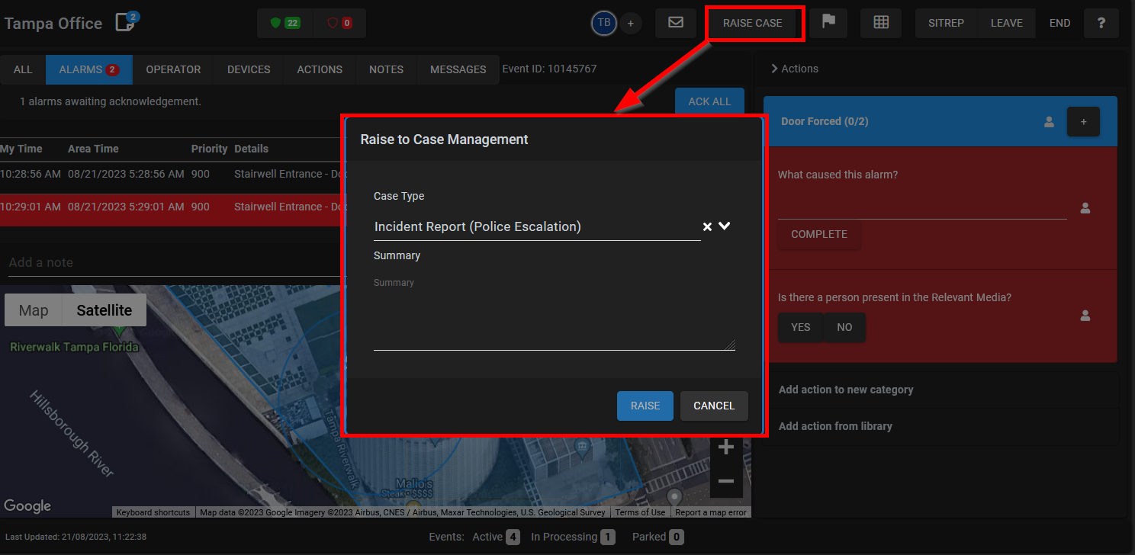The height and width of the screenshot is (555, 1135).
Task: Open the NOTES tab
Action: (x=386, y=69)
